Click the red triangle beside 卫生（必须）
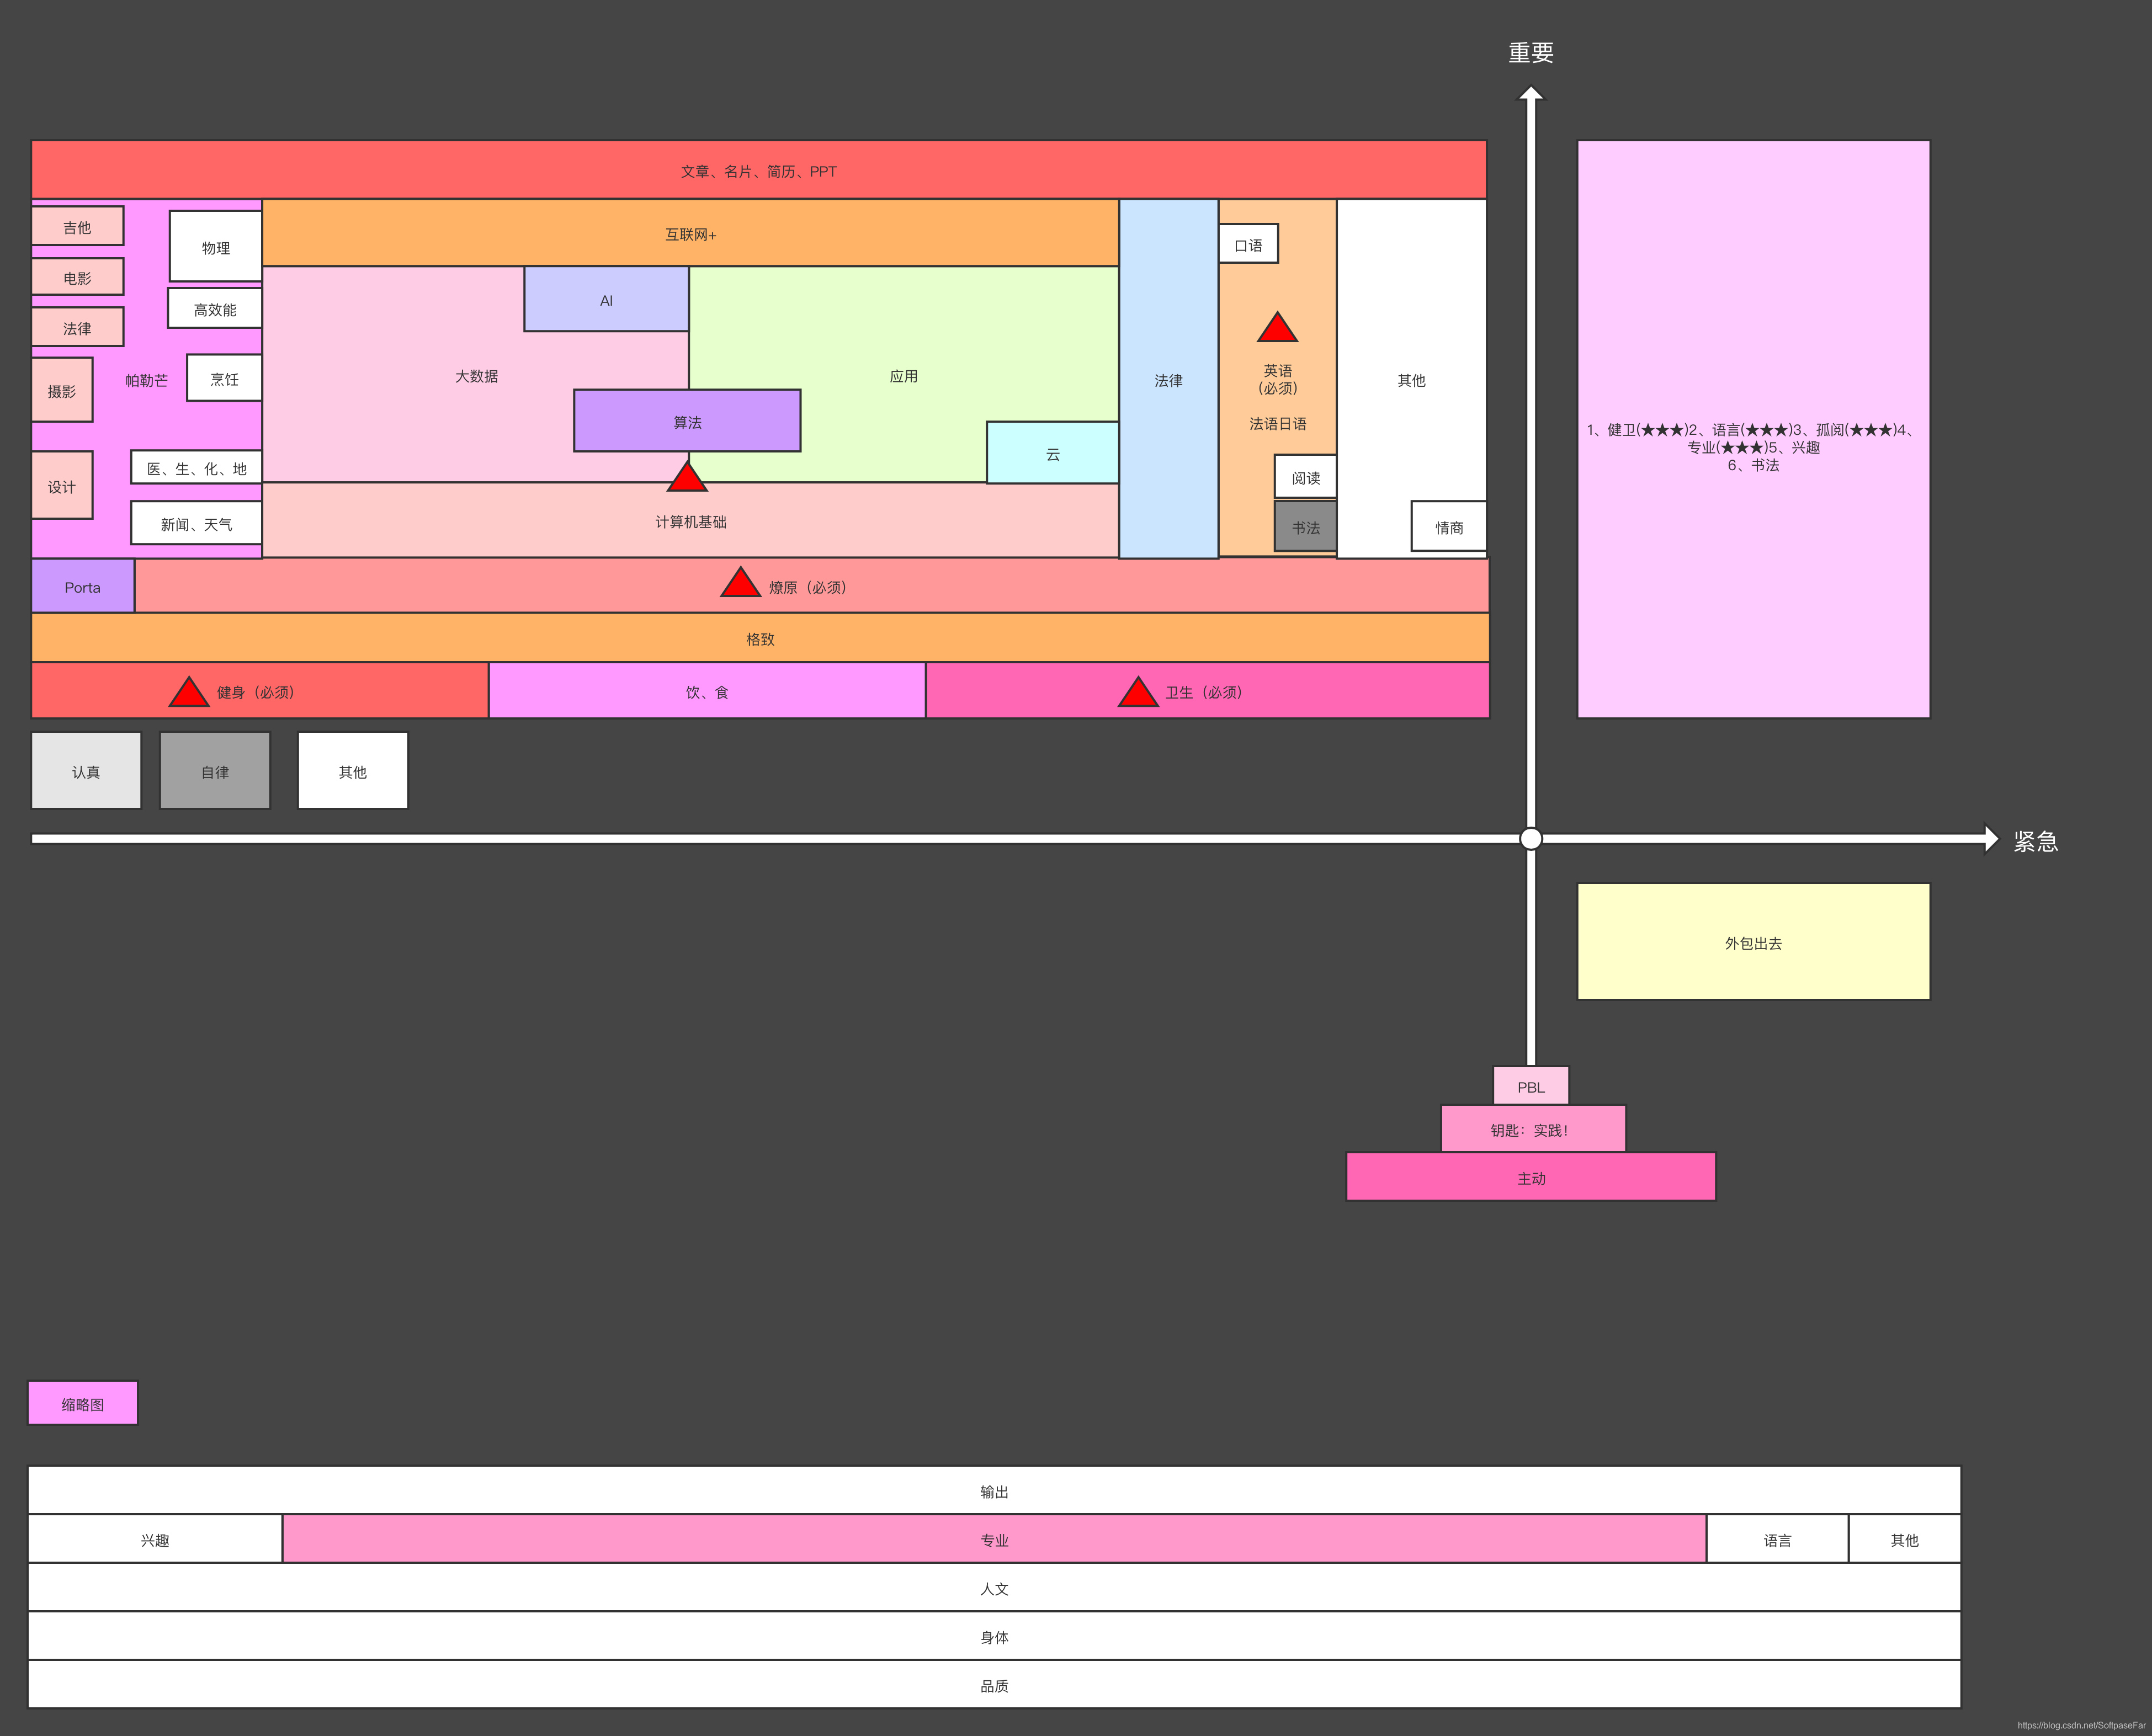 (x=1138, y=692)
